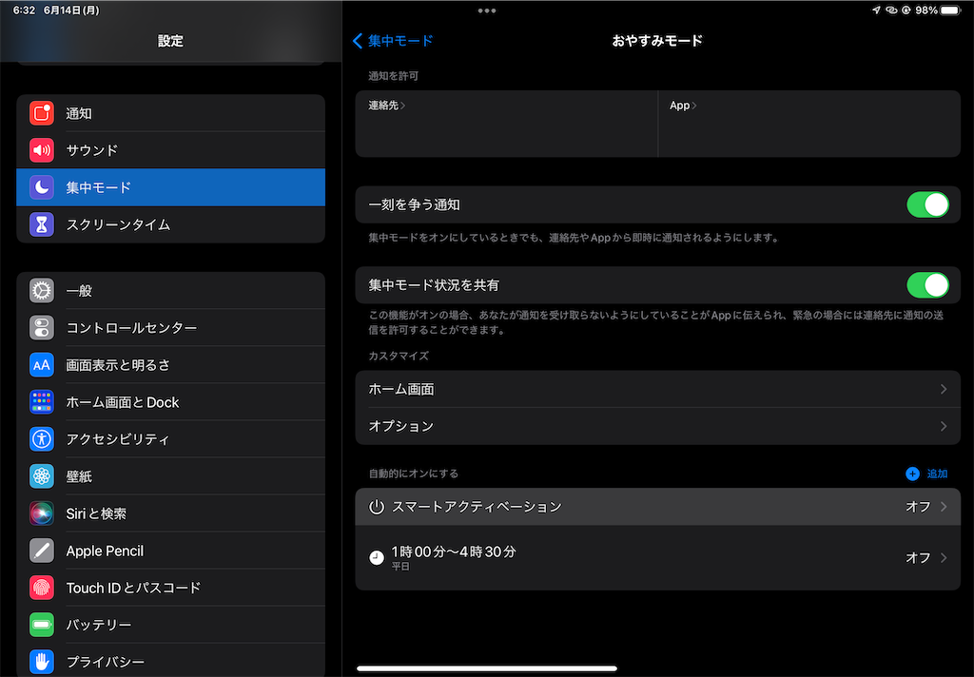
Task: Open the オプション customize row
Action: tap(658, 426)
